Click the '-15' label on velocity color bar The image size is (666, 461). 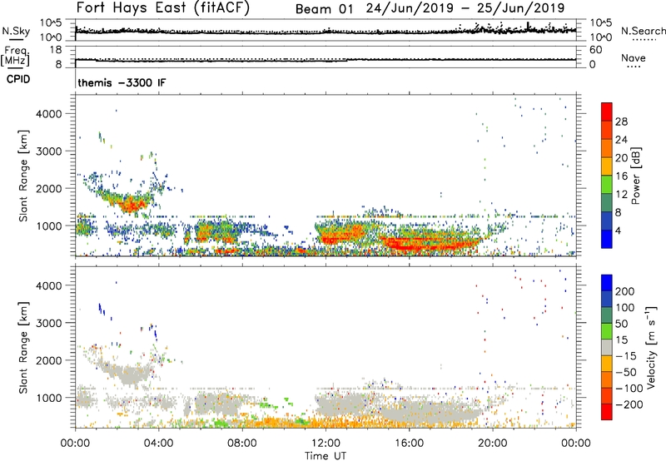click(x=626, y=356)
